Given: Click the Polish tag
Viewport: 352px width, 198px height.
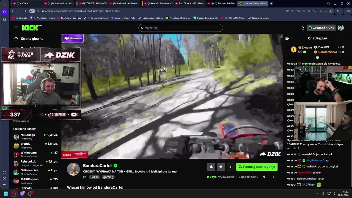Looking at the screenshot, I should point(94,177).
